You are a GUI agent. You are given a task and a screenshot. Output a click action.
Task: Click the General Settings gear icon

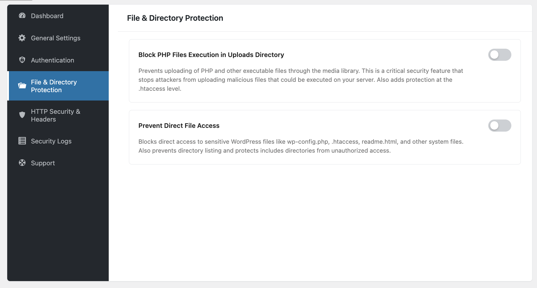(x=22, y=38)
